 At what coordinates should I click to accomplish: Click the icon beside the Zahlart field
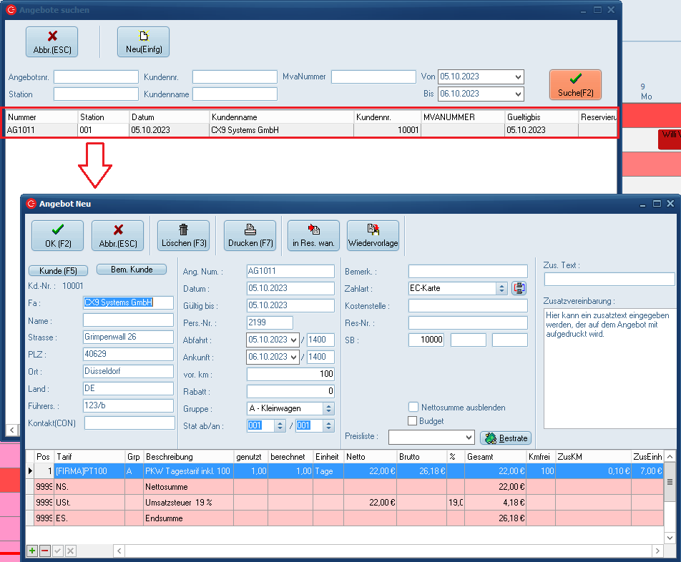(519, 288)
